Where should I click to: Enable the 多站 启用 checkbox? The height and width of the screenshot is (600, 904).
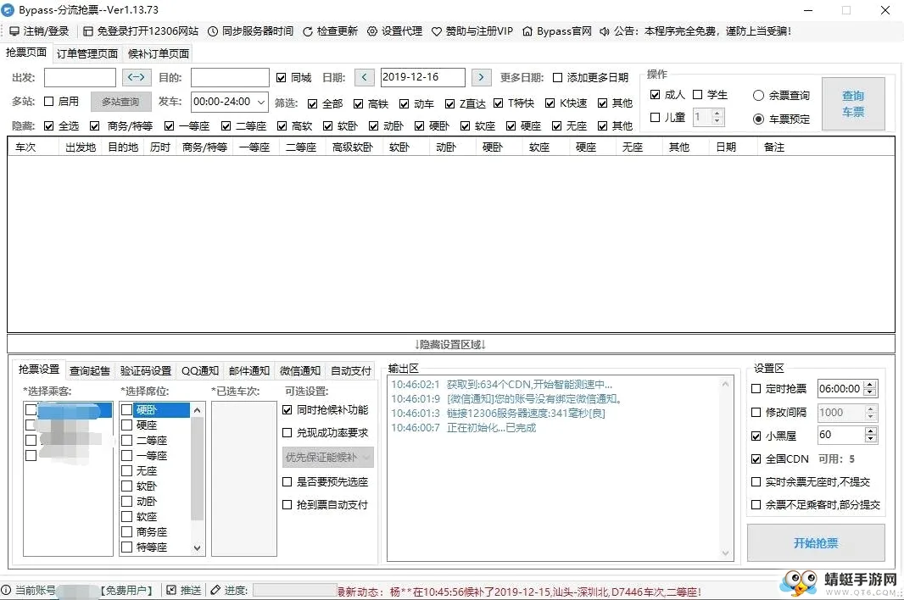49,102
